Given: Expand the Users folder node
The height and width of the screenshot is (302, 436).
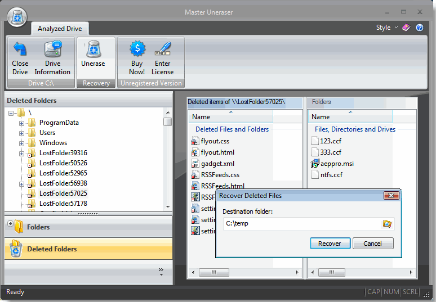Looking at the screenshot, I should coord(21,133).
